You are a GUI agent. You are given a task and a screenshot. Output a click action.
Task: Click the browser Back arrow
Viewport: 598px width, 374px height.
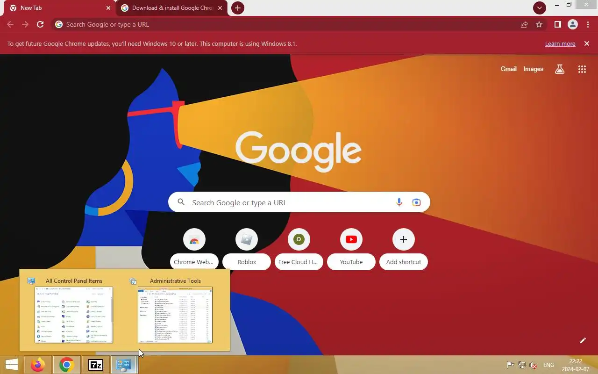pyautogui.click(x=10, y=24)
